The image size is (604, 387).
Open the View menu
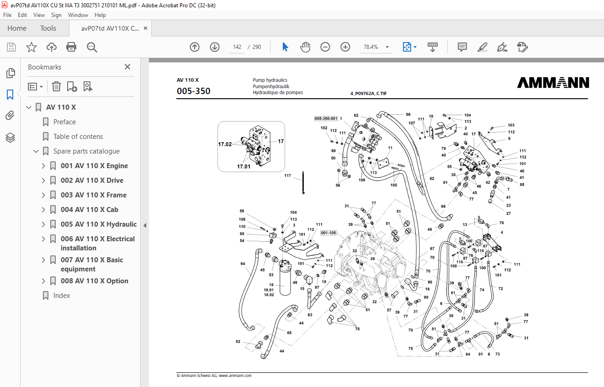39,15
